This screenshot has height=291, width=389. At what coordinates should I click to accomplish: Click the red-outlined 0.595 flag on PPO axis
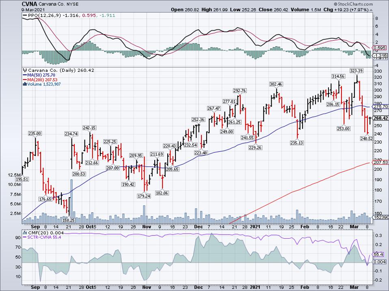pyautogui.click(x=379, y=48)
